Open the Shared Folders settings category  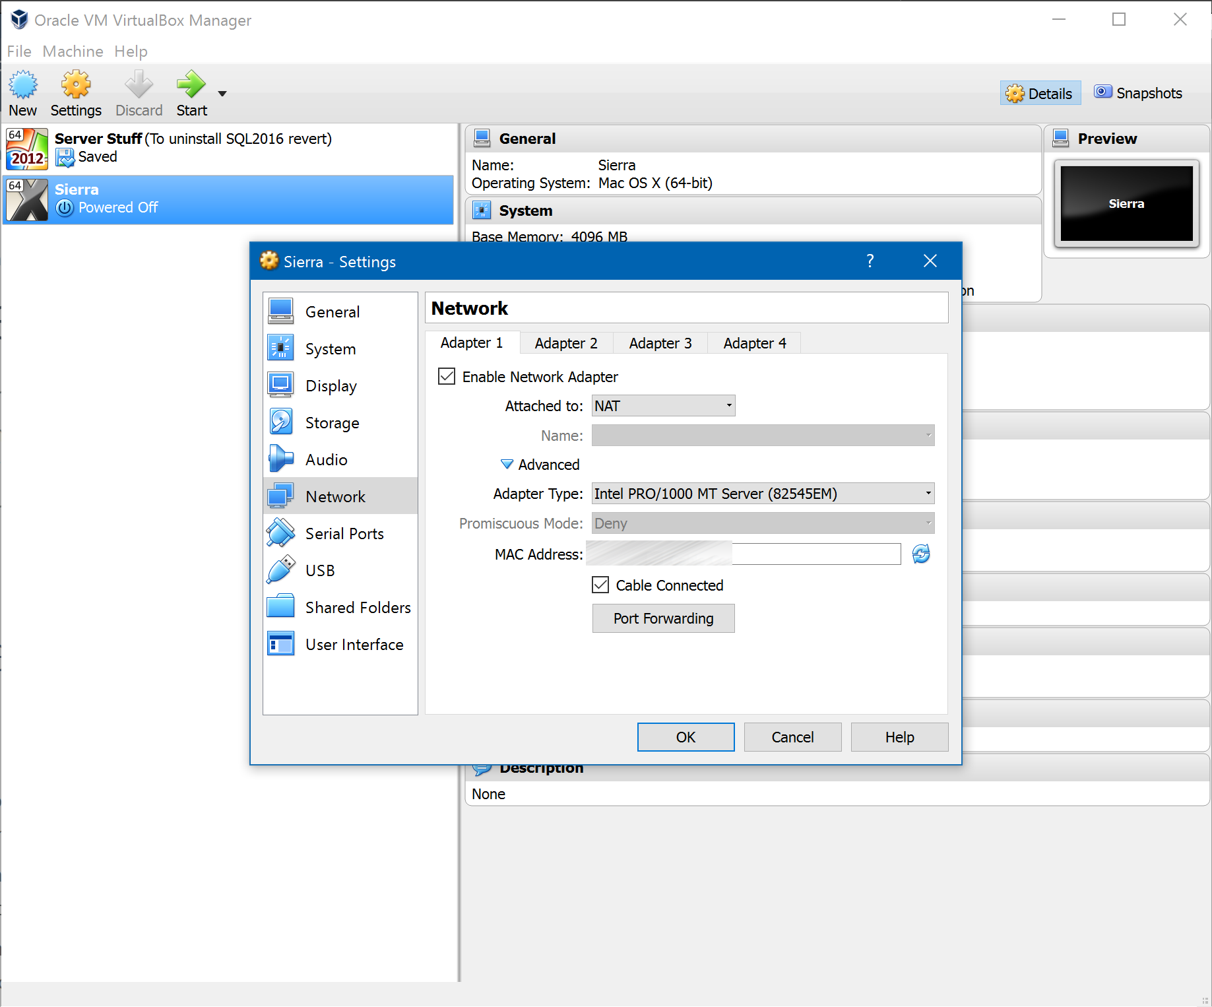(x=358, y=608)
